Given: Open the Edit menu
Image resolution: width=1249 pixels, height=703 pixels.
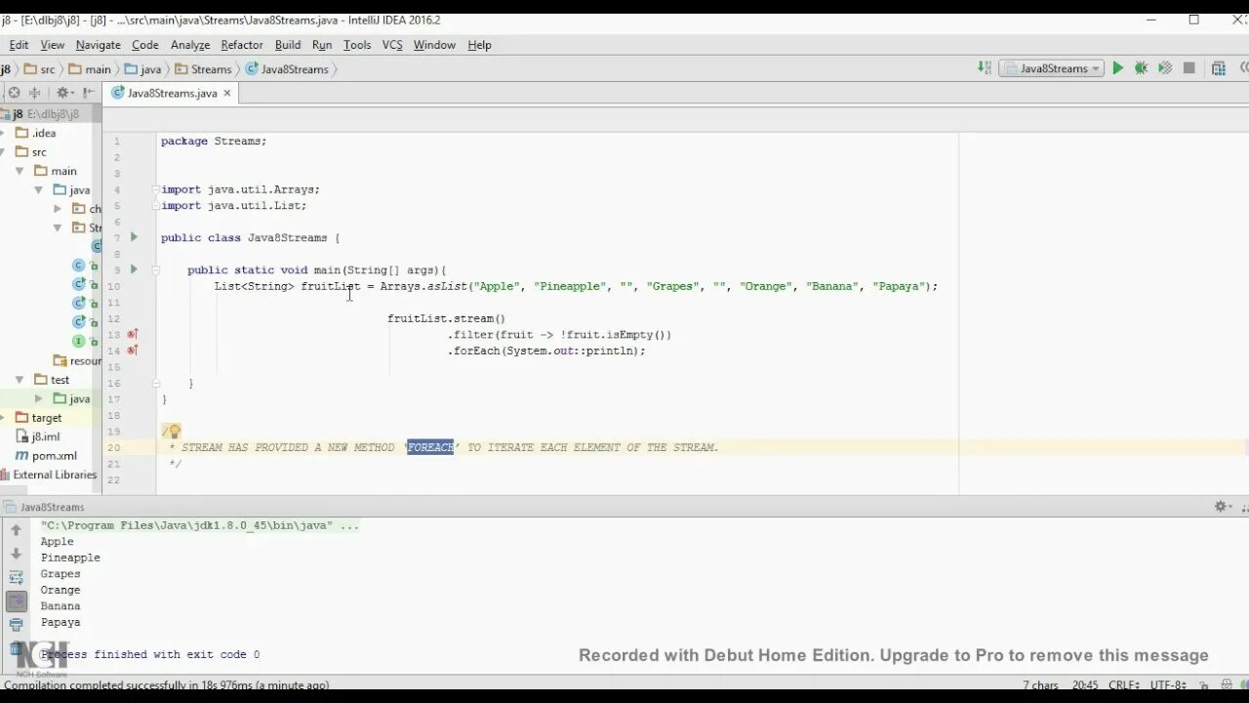Looking at the screenshot, I should (20, 45).
